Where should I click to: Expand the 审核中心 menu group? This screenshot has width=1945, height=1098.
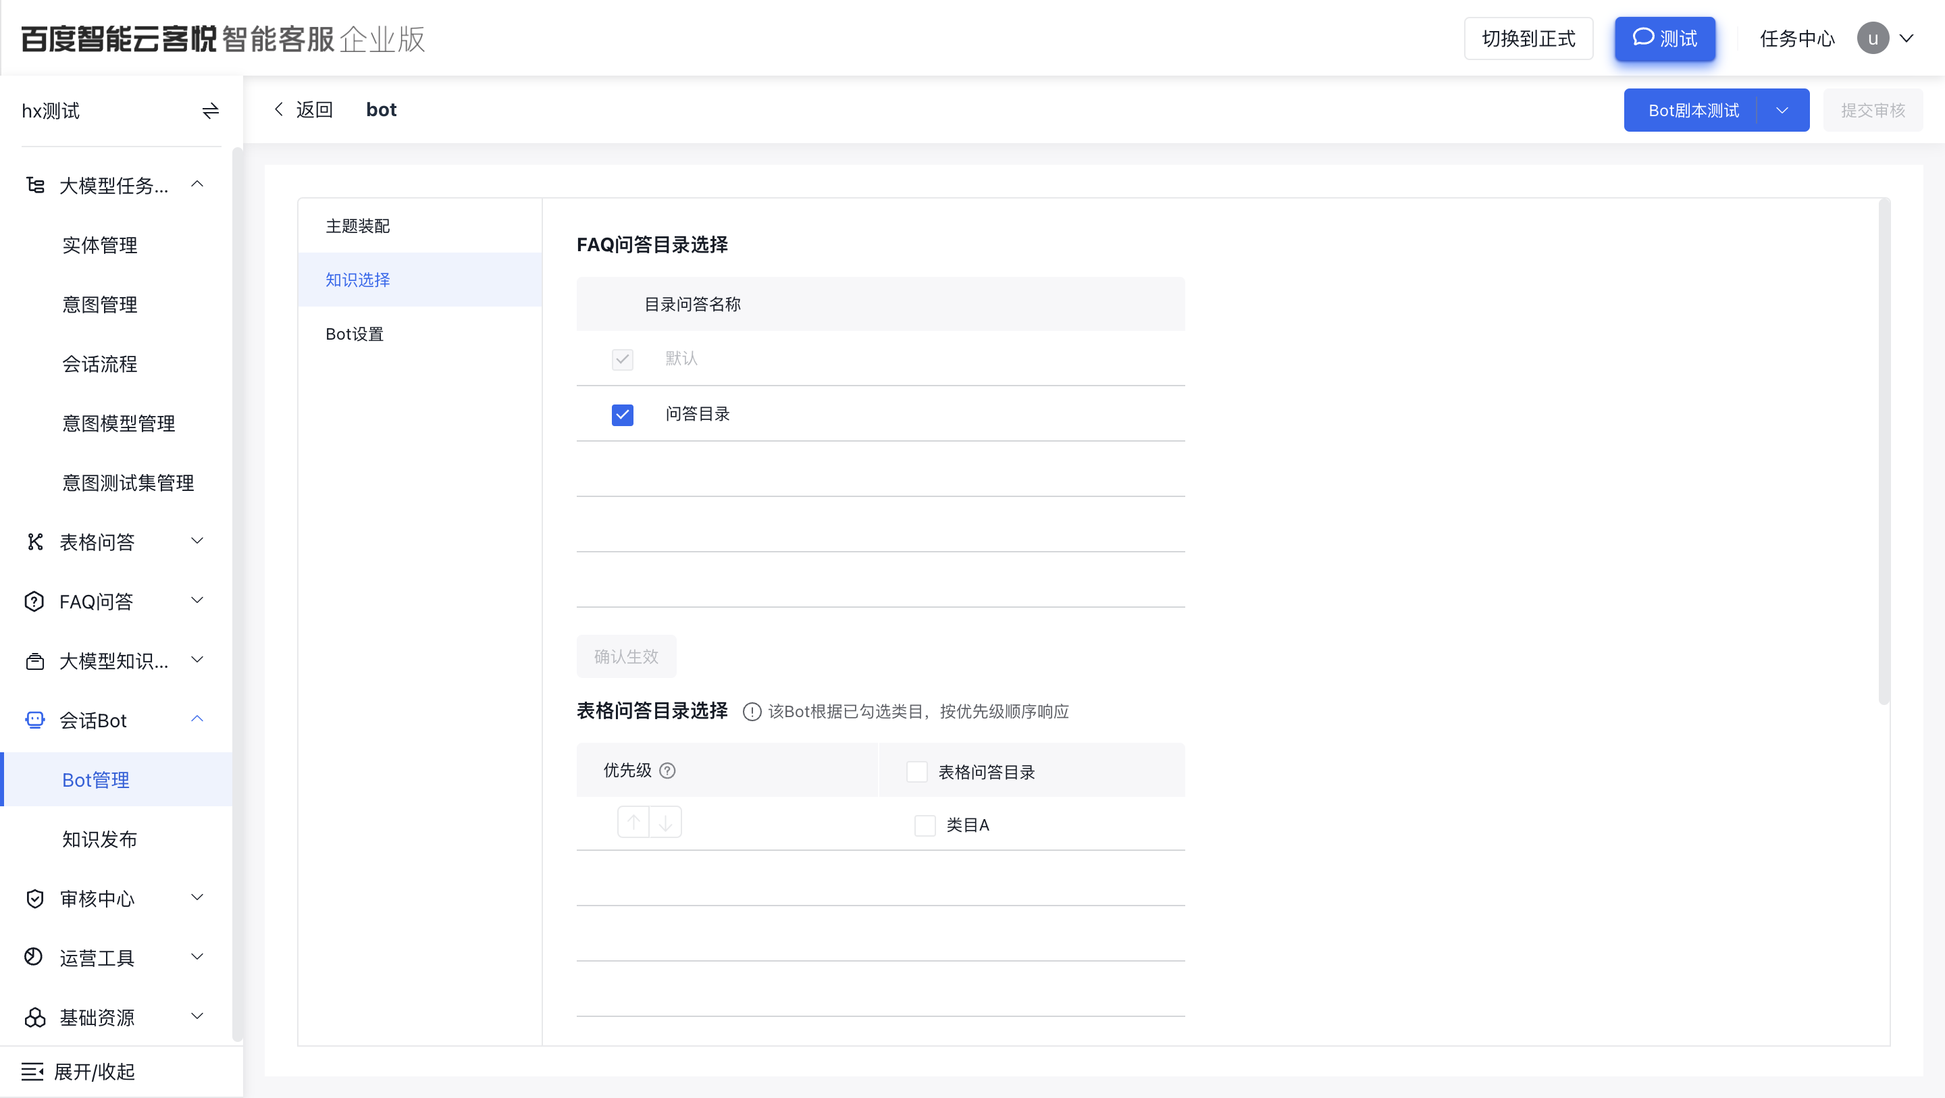(x=197, y=897)
